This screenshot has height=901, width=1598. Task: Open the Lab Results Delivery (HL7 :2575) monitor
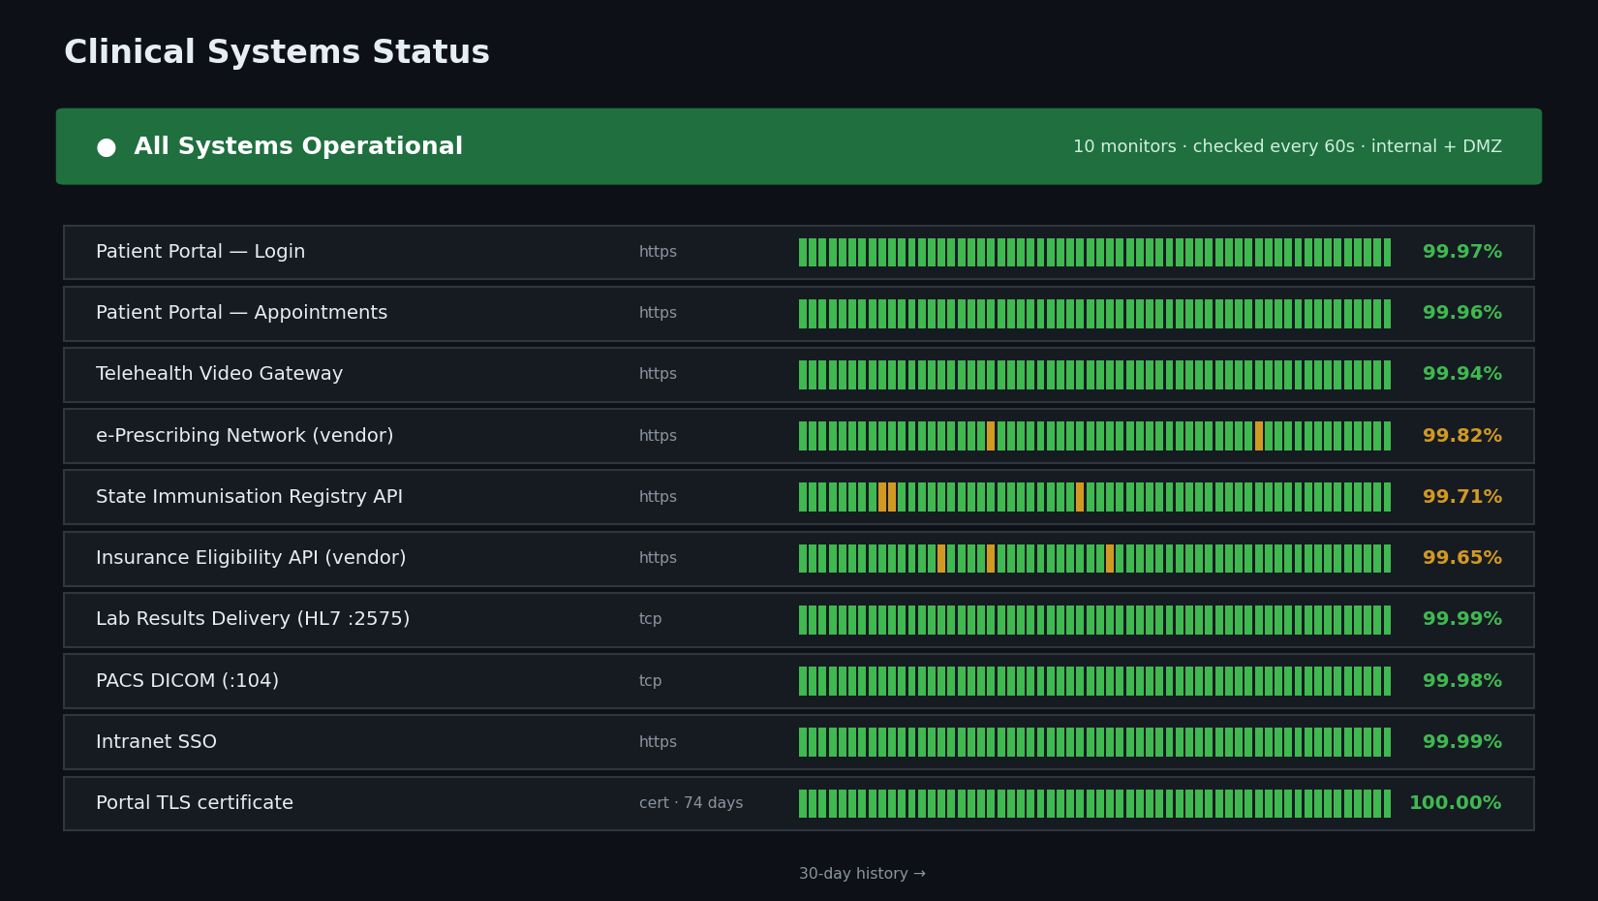(x=799, y=619)
